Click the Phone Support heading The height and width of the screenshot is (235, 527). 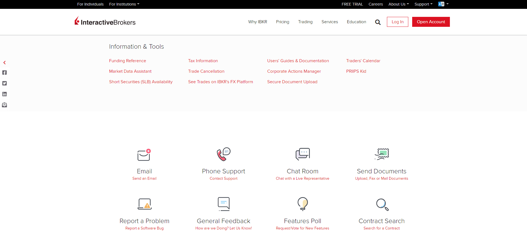(x=224, y=171)
